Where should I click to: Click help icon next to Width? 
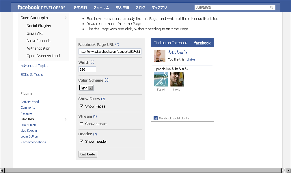(x=92, y=62)
